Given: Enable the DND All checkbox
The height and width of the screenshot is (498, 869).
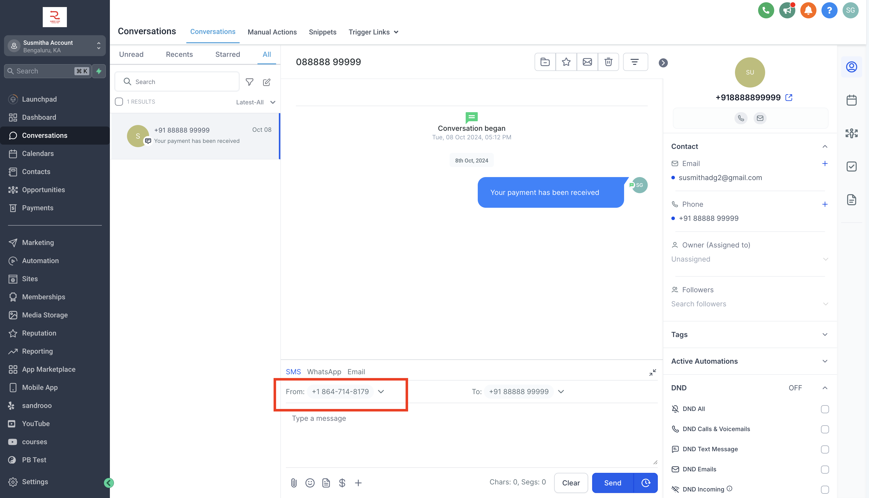Looking at the screenshot, I should 824,409.
